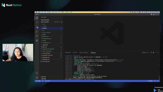Split the terminal panel

pyautogui.click(x=151, y=53)
